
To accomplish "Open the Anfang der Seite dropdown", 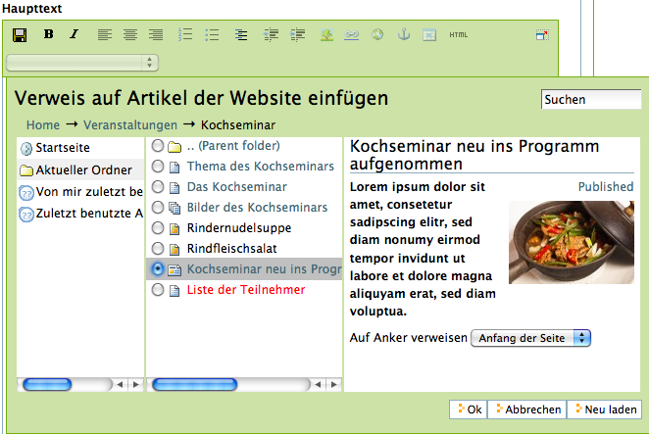I will click(x=530, y=338).
